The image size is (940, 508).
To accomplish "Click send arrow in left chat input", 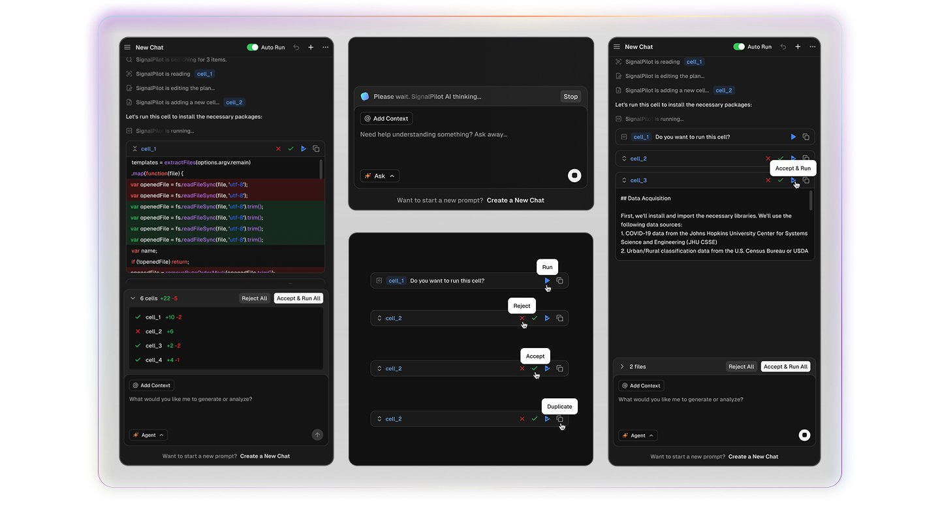I will [317, 435].
